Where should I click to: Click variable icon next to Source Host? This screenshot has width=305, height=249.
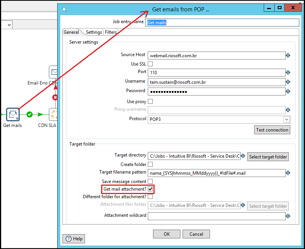288,56
